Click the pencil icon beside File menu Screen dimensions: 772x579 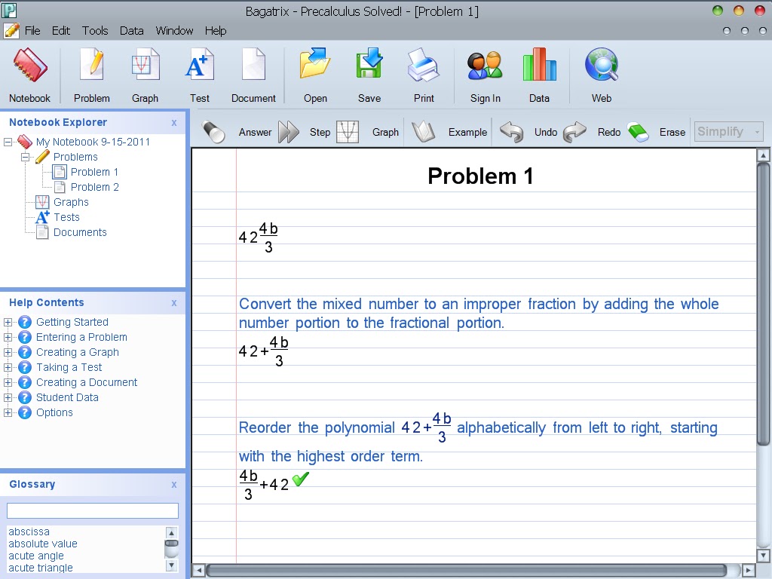point(11,30)
